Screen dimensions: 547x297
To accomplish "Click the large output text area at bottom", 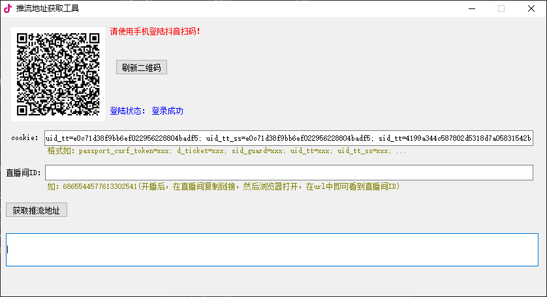I will (272, 249).
